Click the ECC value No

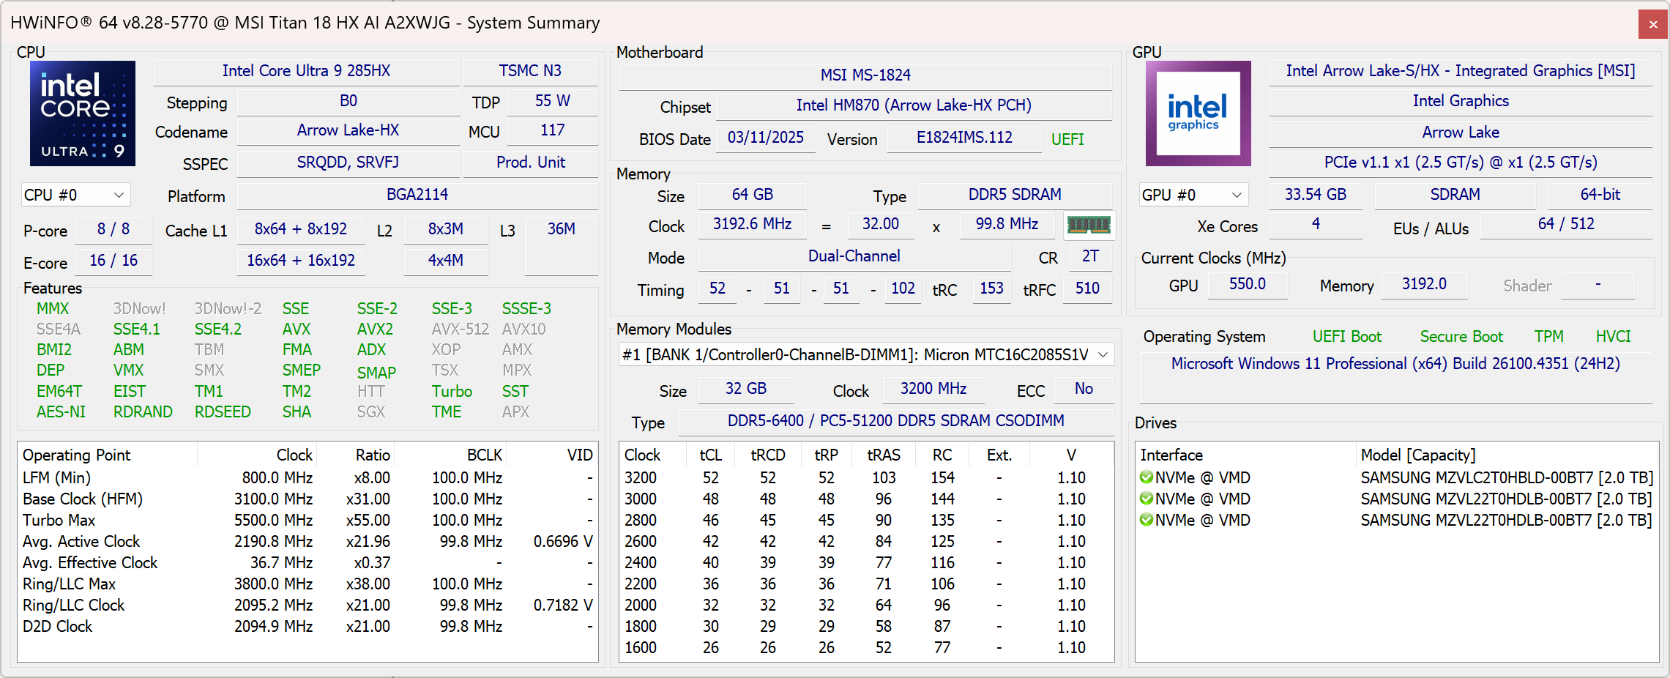1084,389
